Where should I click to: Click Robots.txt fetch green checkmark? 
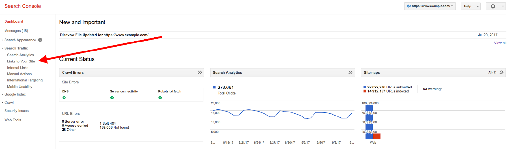click(160, 98)
